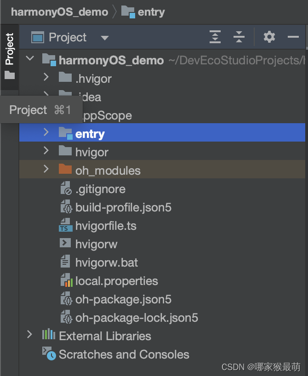Open the Project view dropdown arrow

104,38
